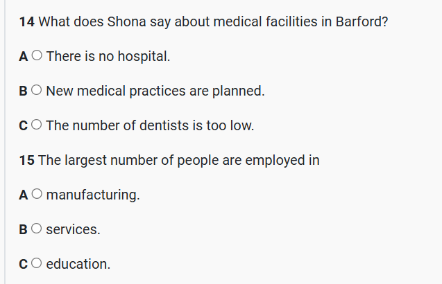Click bold letter A beside "There is no hospital"
Viewport: 442px width, 284px height.
click(24, 57)
